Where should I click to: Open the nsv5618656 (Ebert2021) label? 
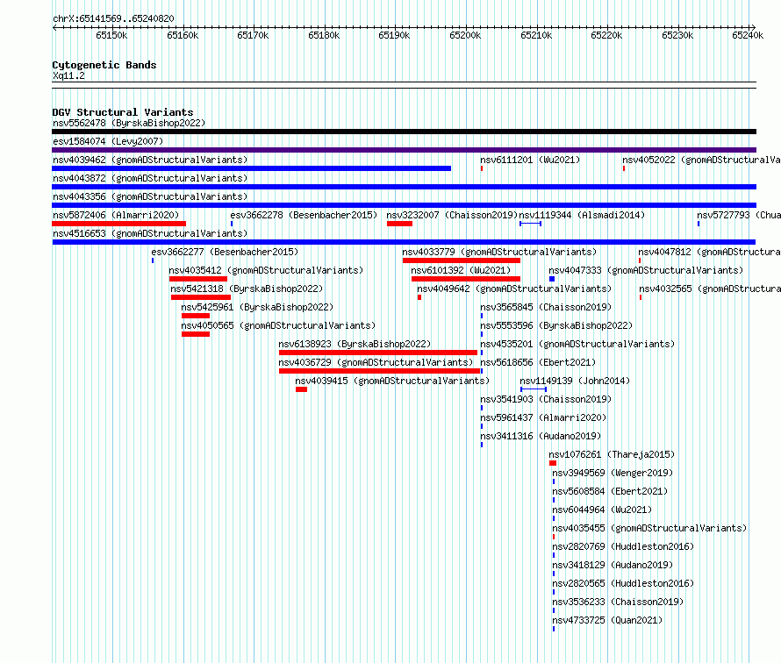(538, 362)
